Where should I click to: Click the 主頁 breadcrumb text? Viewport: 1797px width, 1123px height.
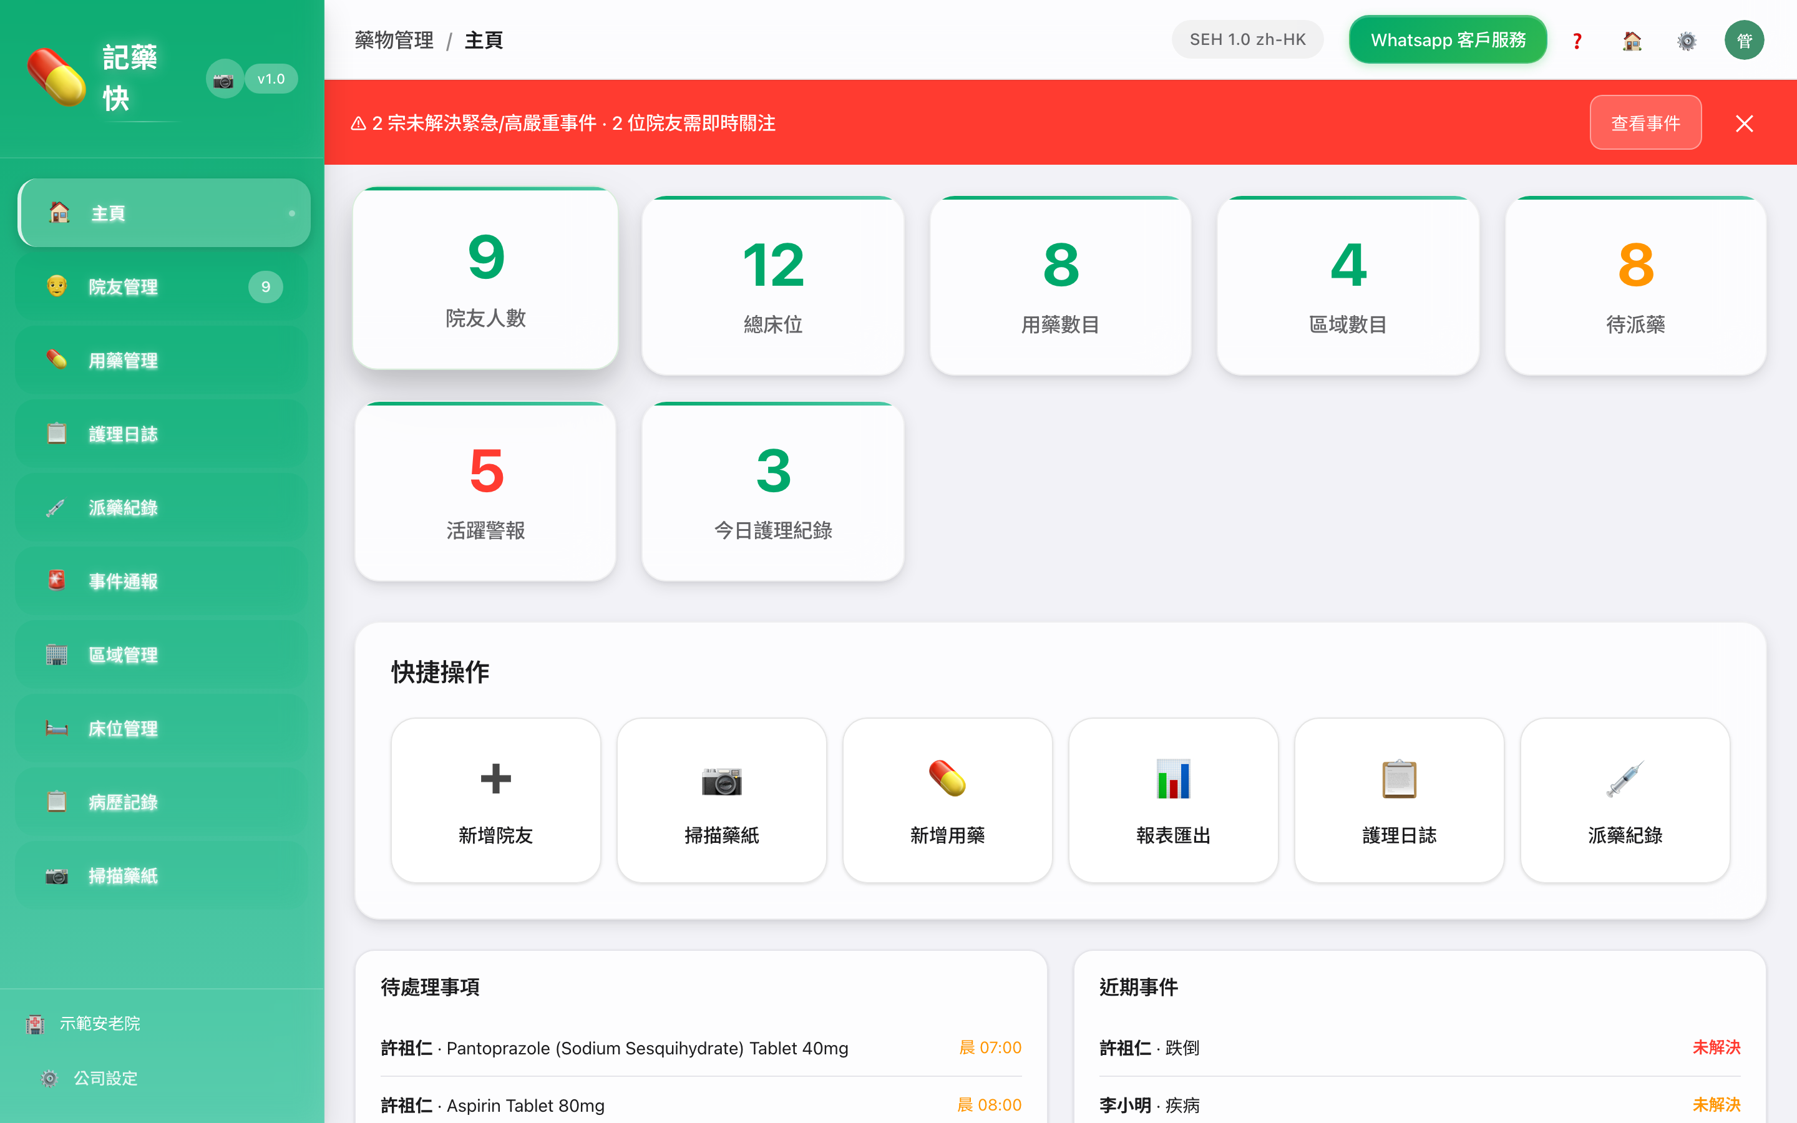tap(484, 40)
